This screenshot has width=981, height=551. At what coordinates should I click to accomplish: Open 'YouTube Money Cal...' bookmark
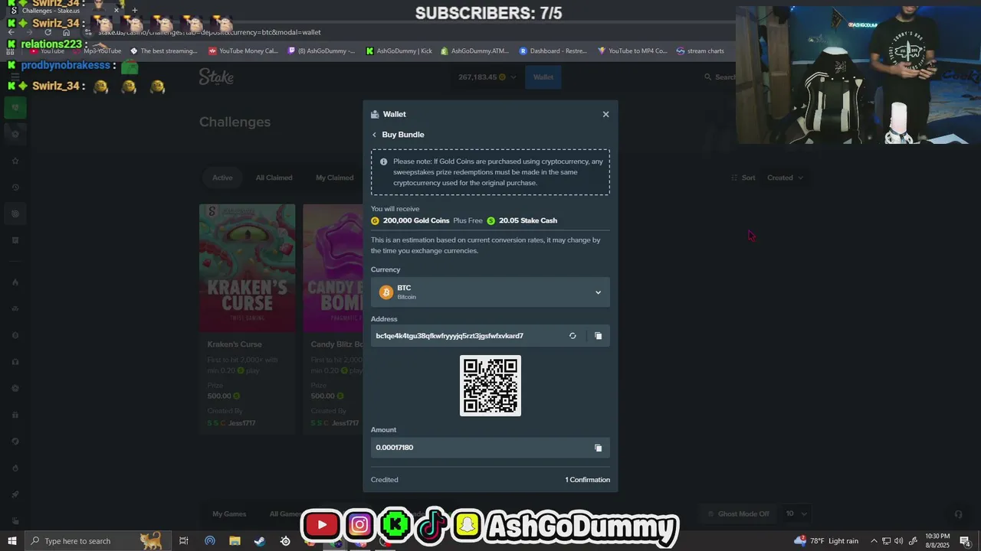[244, 51]
